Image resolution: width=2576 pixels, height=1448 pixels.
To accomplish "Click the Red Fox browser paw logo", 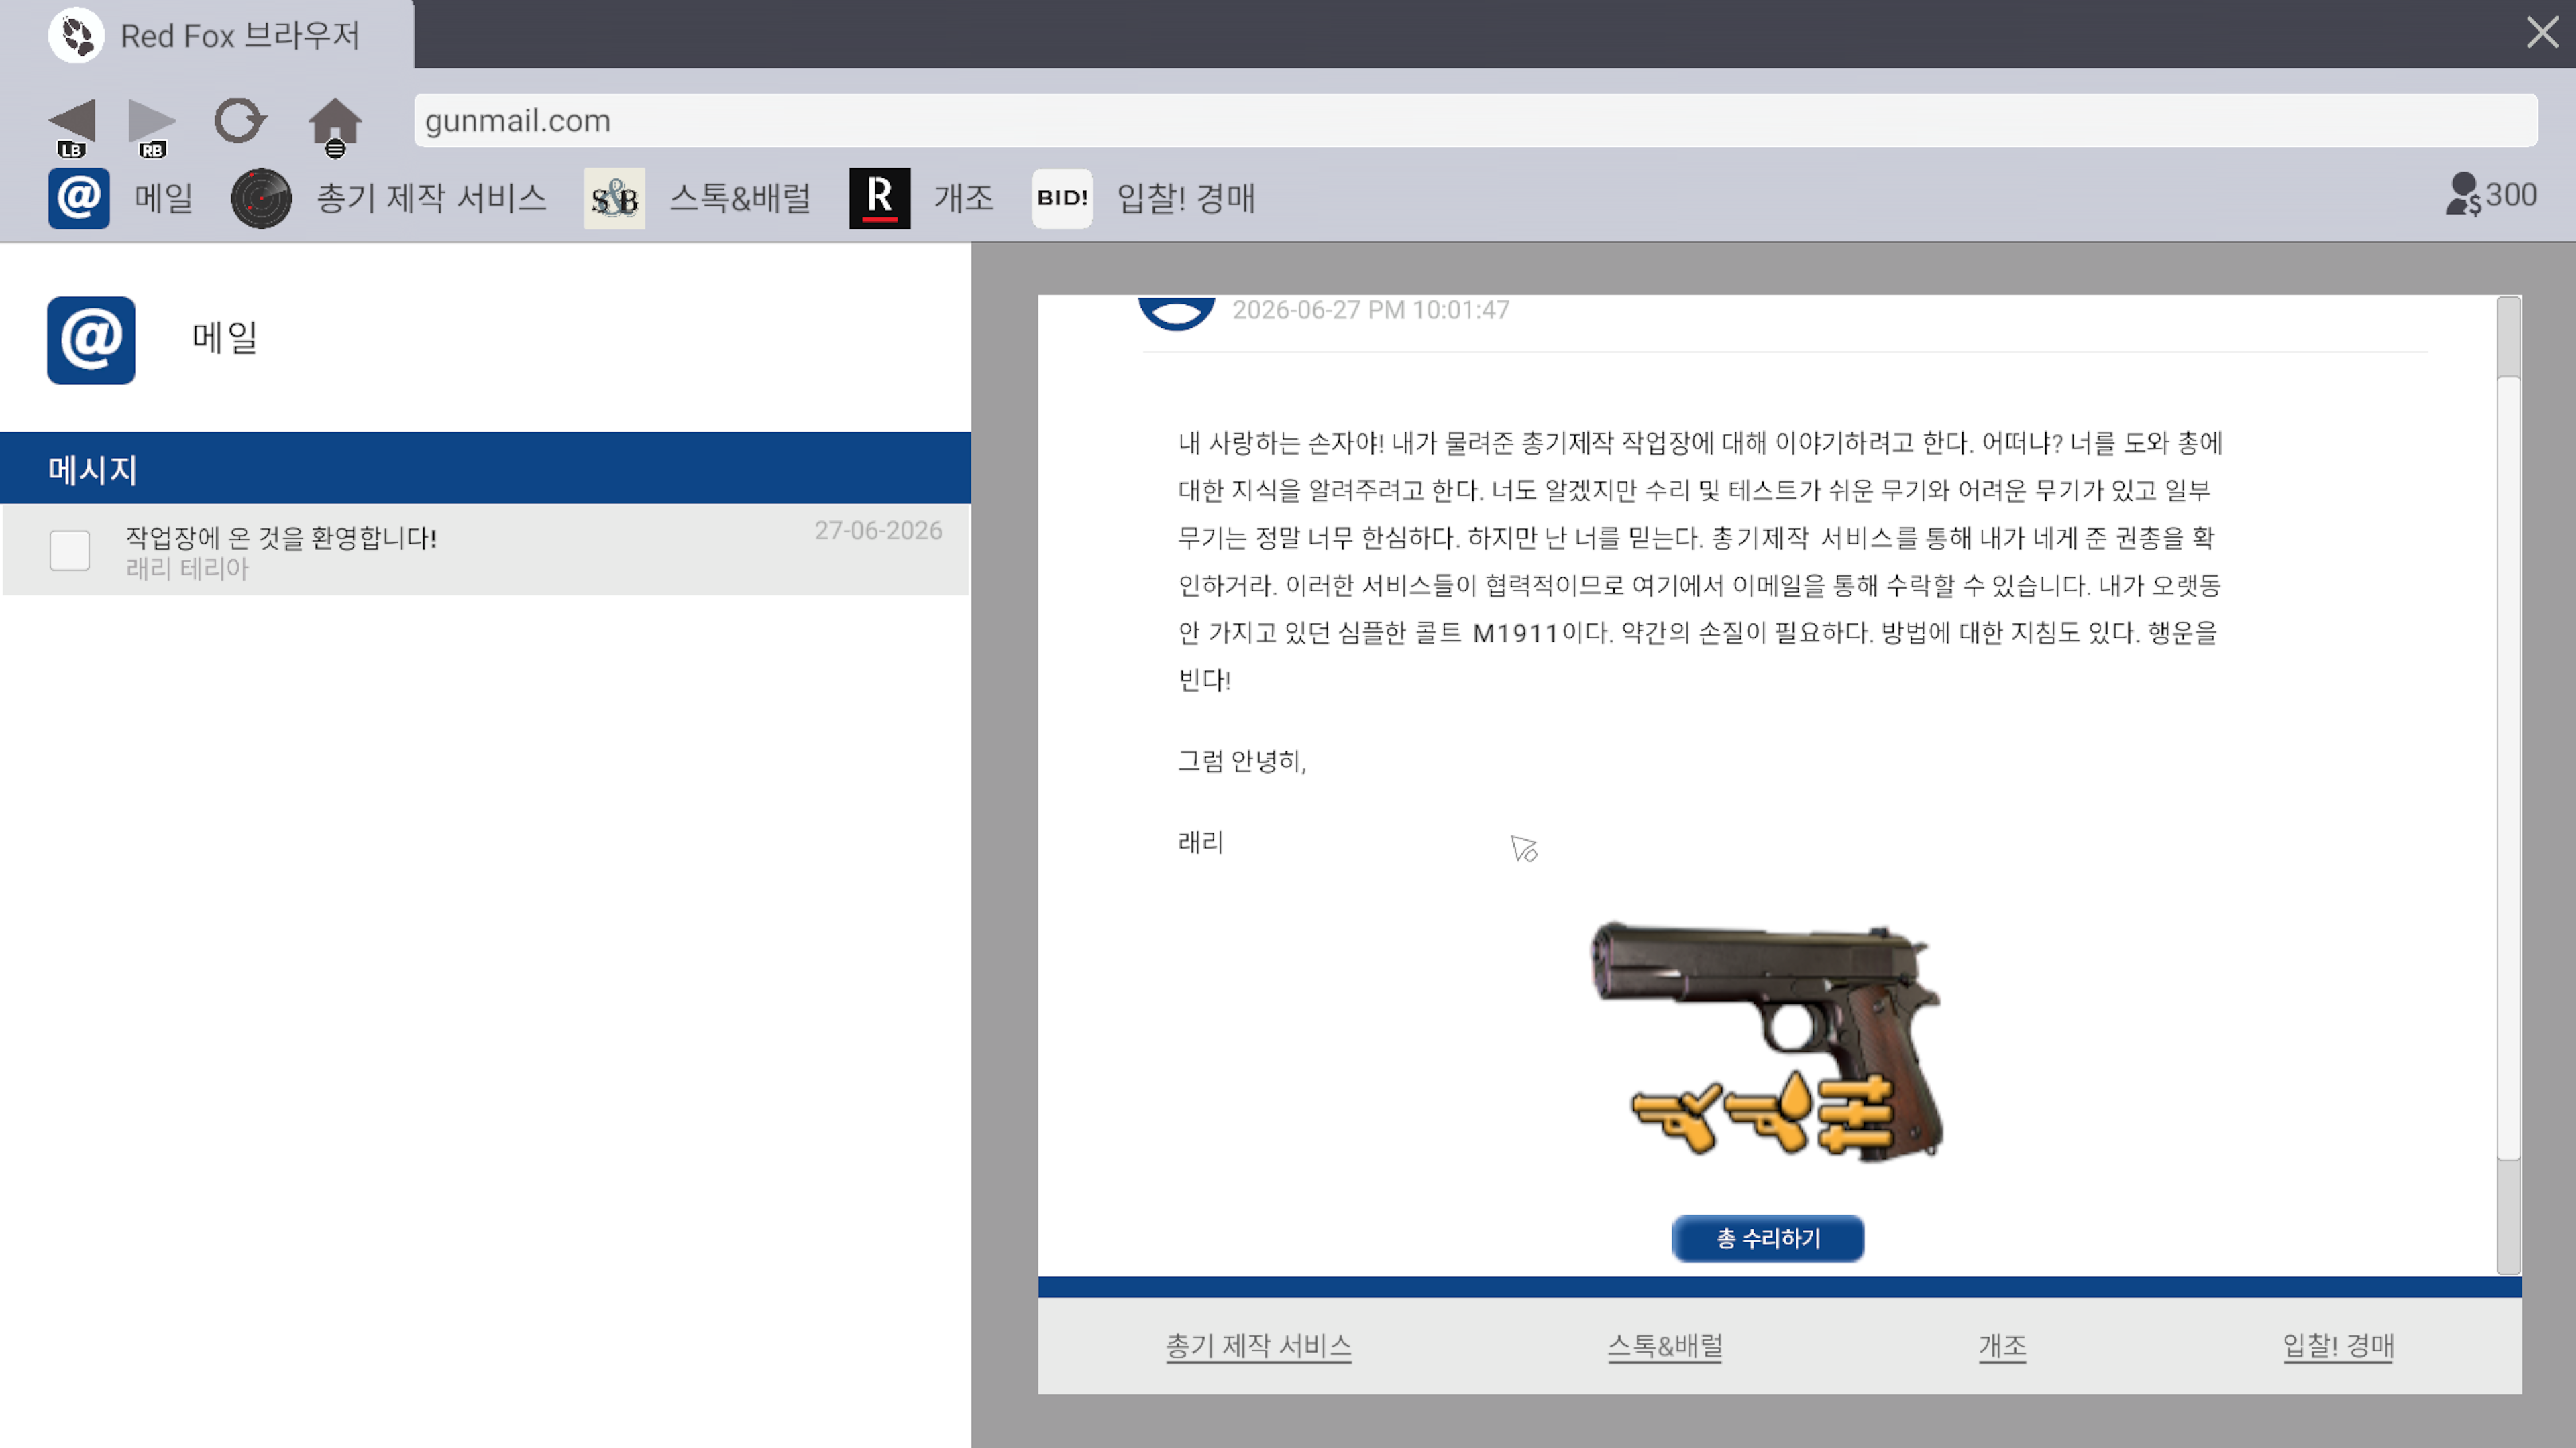I will pos(76,35).
